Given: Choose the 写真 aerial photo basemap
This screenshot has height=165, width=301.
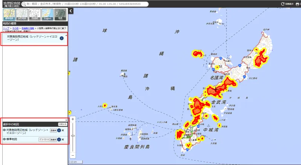Looking at the screenshot, I should pos(60,15).
